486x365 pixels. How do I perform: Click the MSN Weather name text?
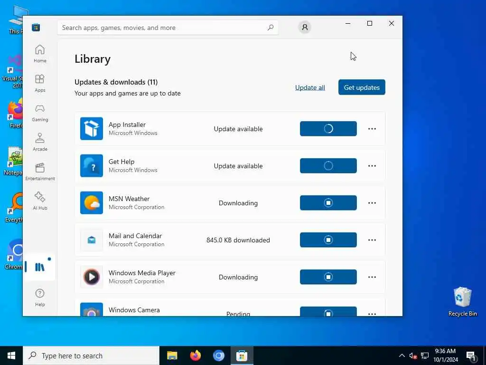coord(129,199)
